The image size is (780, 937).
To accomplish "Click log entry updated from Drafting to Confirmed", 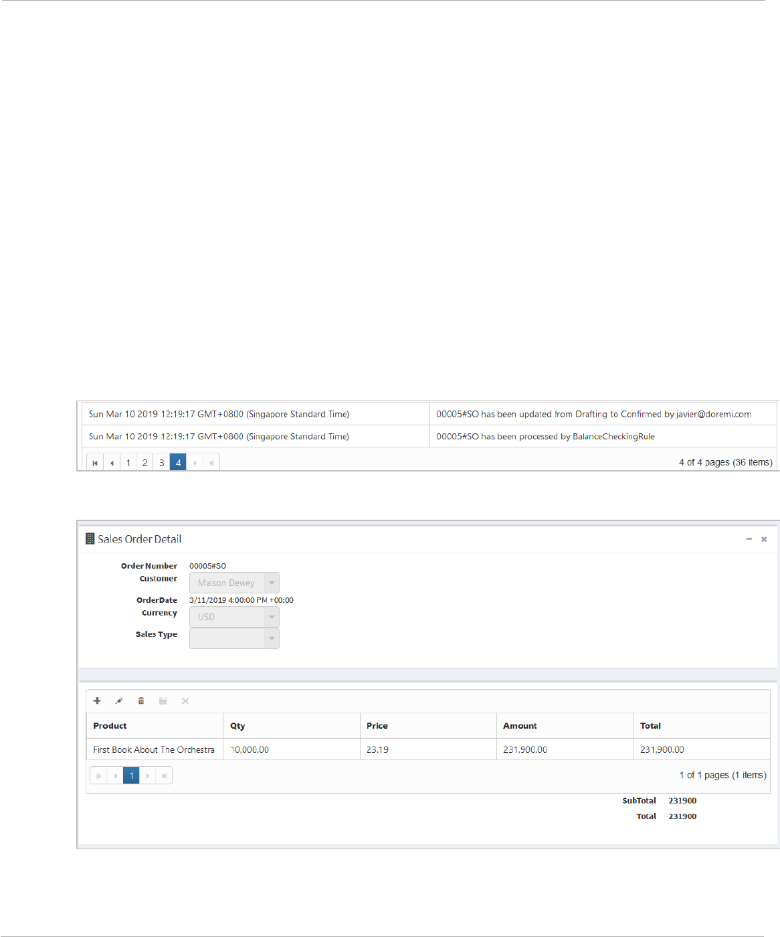I will tap(593, 415).
